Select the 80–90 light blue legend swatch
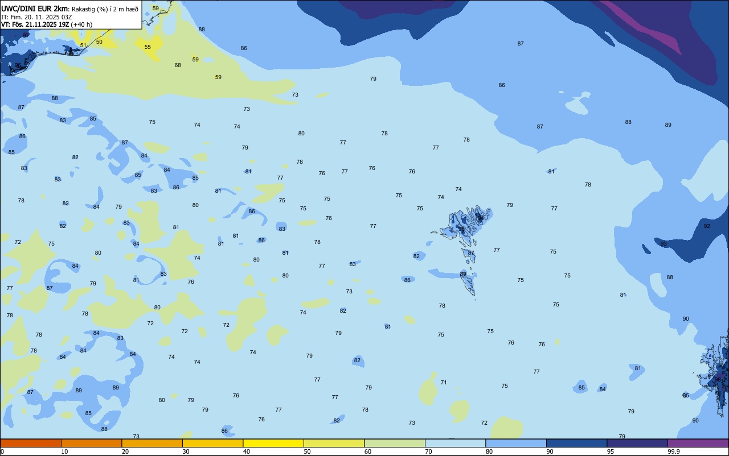This screenshot has height=456, width=729. coord(516,443)
